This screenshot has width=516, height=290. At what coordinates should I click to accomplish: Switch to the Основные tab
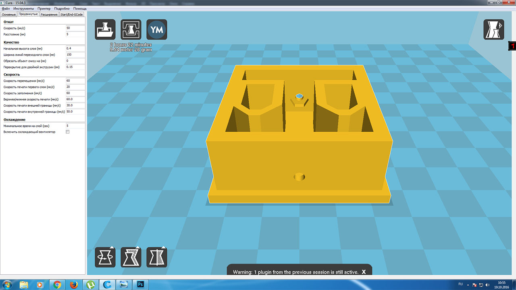[x=9, y=14]
